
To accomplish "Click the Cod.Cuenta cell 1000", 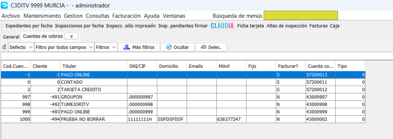I will coord(16,119).
